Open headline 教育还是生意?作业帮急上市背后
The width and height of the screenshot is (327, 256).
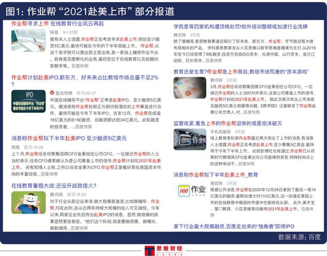tap(241, 72)
